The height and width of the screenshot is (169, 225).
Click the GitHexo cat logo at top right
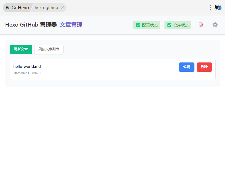[218, 8]
